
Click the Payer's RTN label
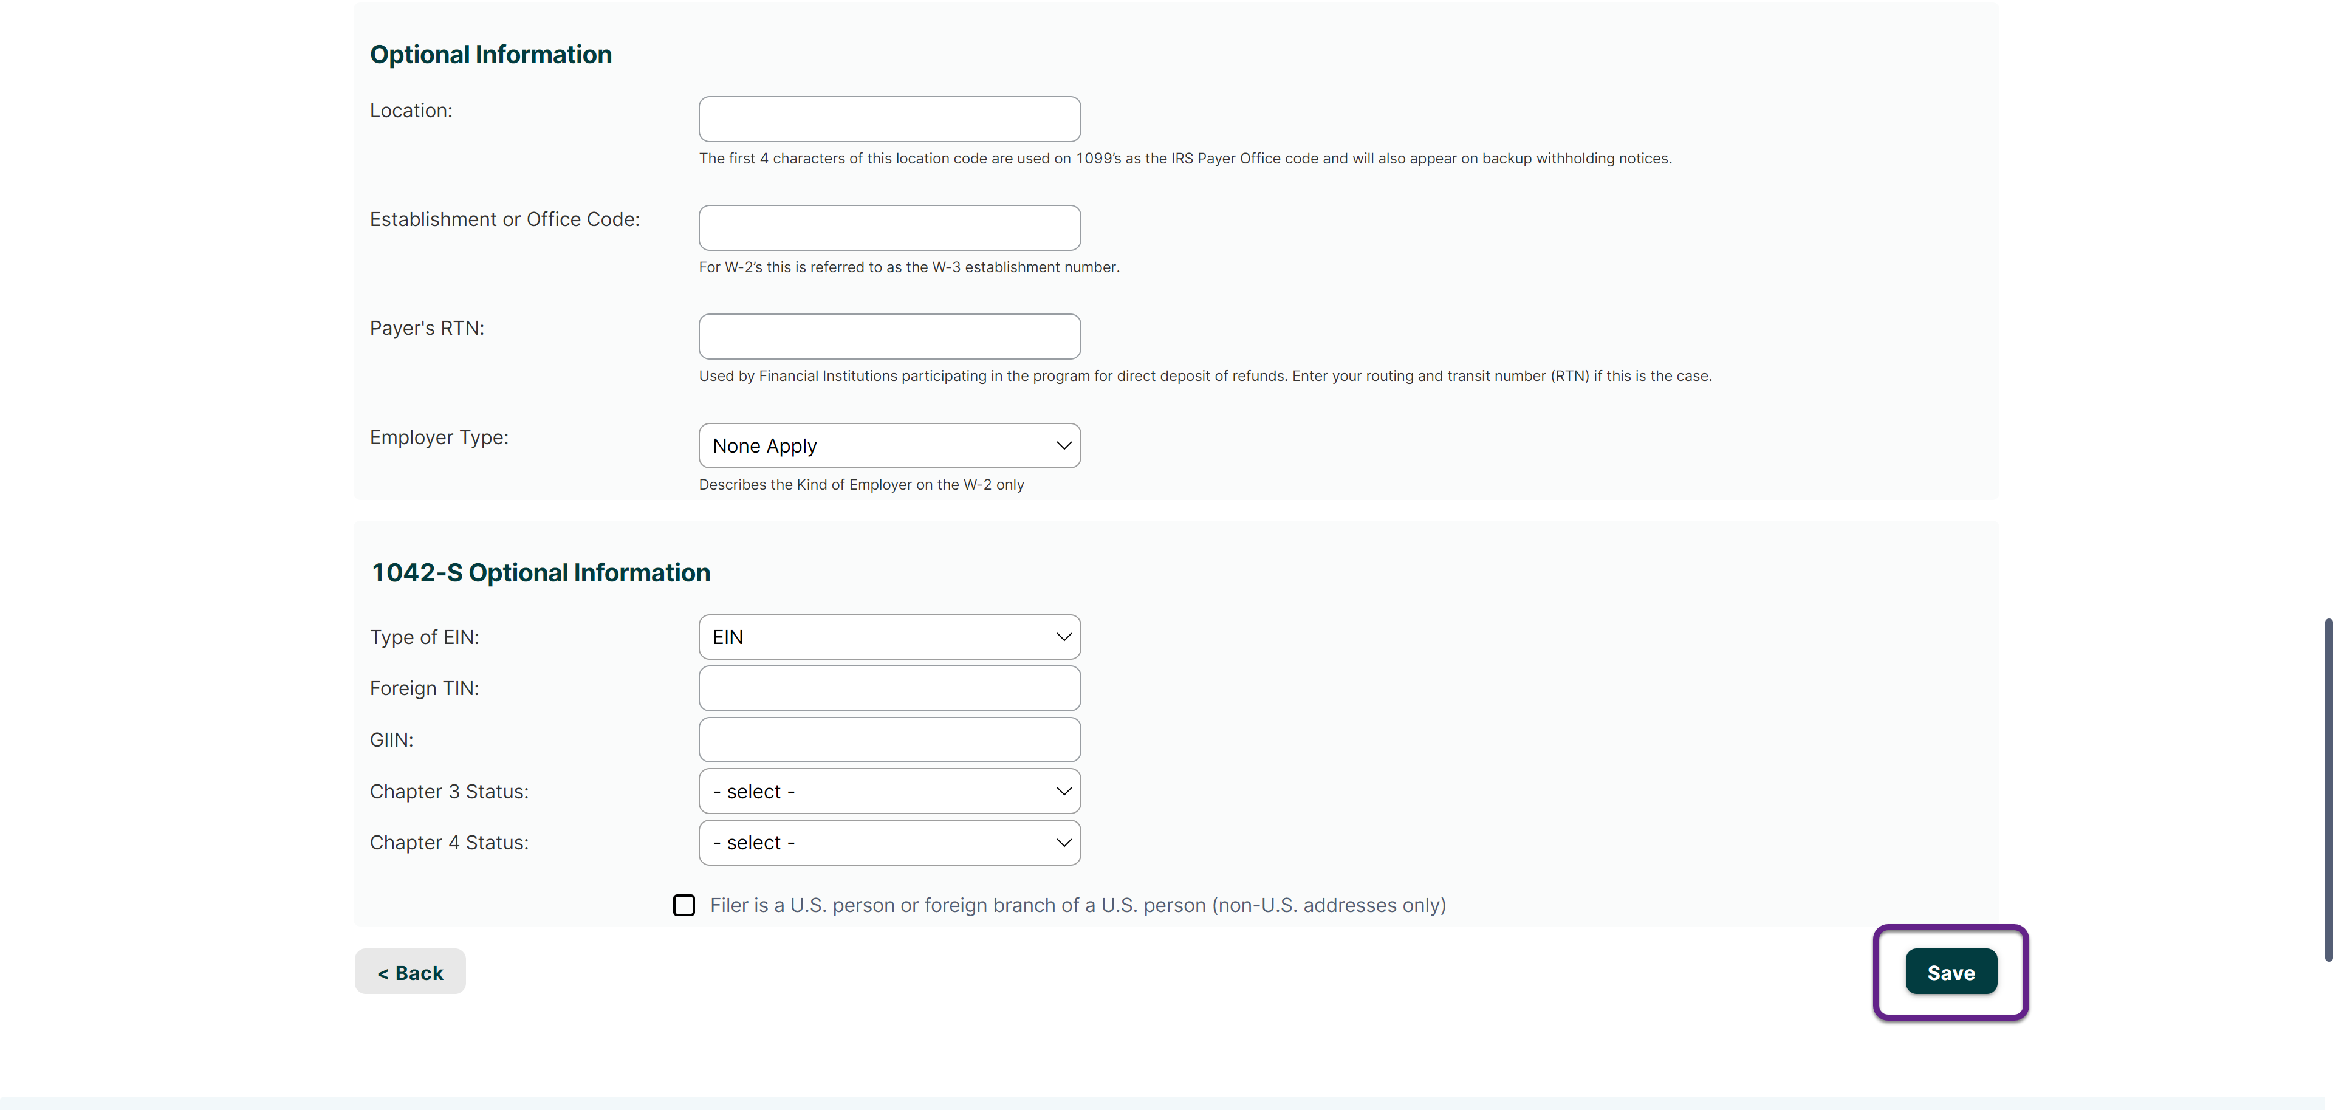click(427, 327)
